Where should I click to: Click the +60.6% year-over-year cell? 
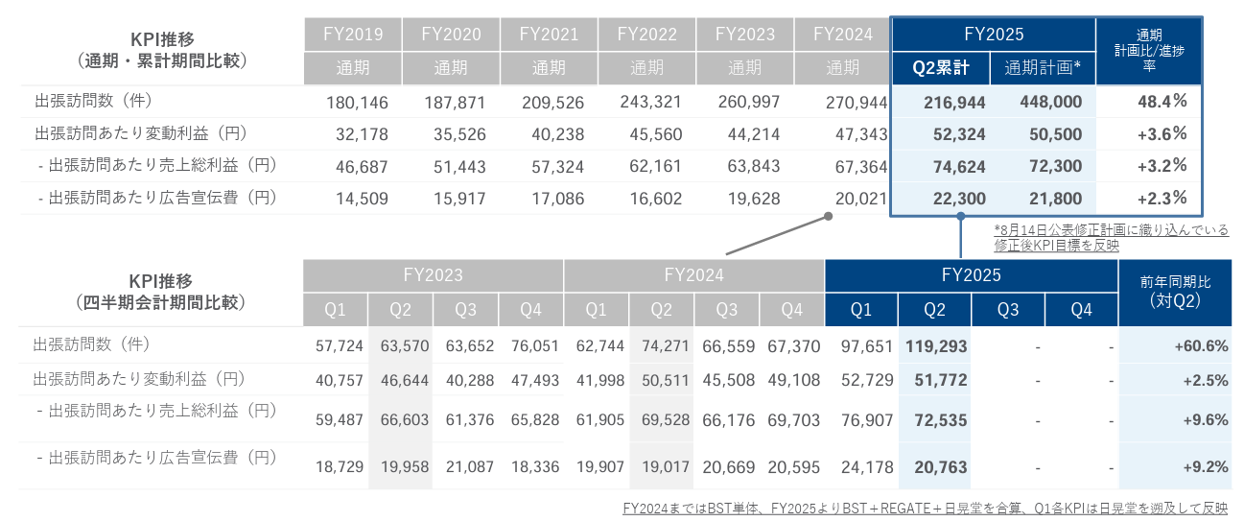click(x=1201, y=345)
